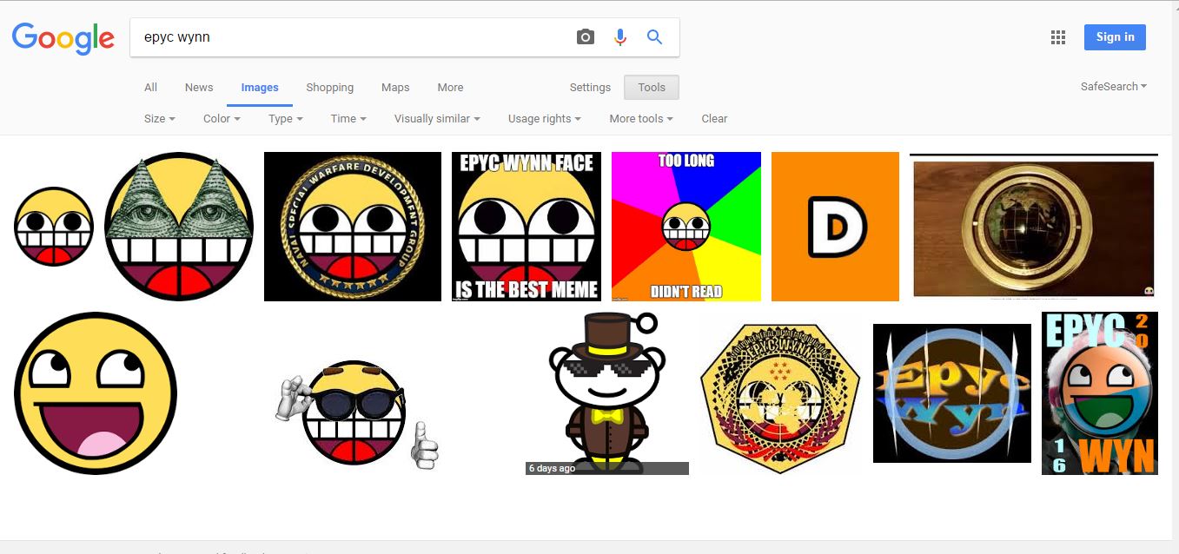
Task: Expand the SafeSearch dropdown
Action: pos(1114,87)
